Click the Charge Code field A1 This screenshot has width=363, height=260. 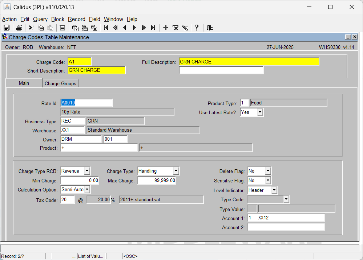80,62
